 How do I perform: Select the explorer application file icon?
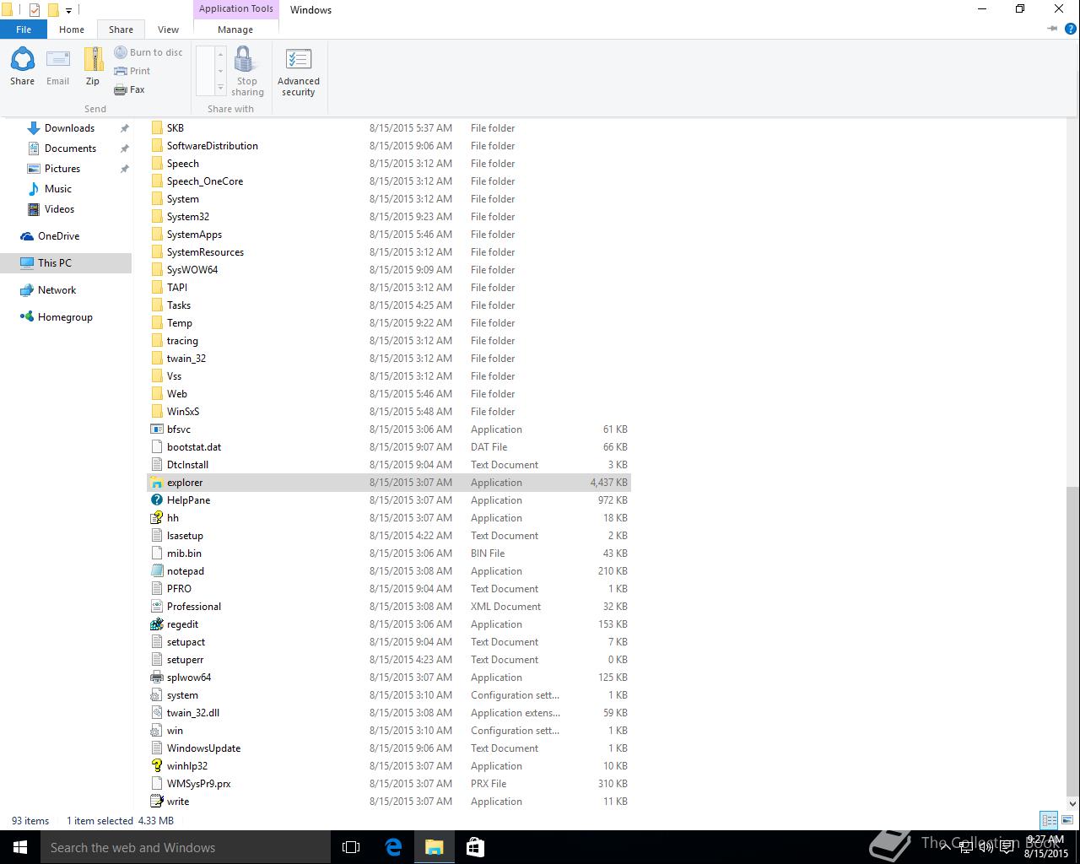[x=156, y=483]
